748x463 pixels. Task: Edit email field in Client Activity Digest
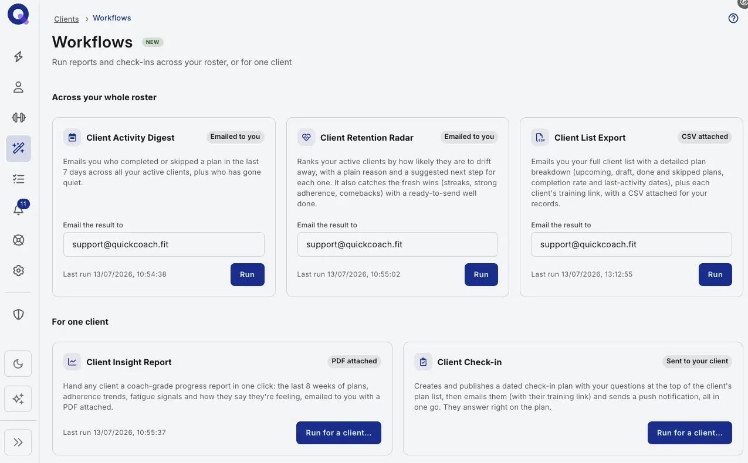(164, 244)
